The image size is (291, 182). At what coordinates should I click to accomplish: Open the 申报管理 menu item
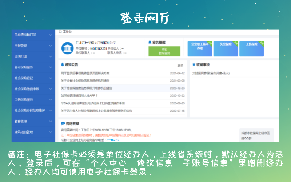[33, 46]
